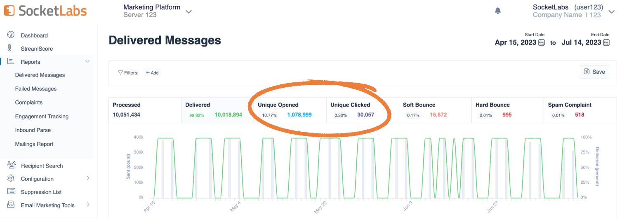Viewport: 622px width, 219px height.
Task: Expand the user account dropdown
Action: (611, 12)
